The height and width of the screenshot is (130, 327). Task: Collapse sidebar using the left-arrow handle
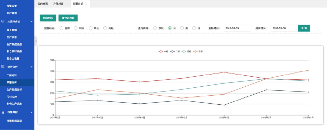(36, 41)
